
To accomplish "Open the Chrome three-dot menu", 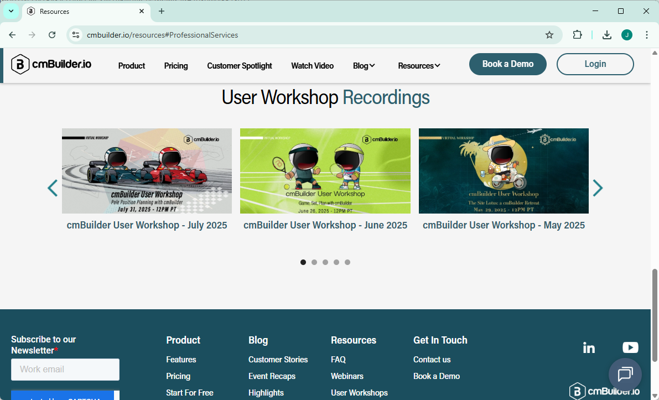I will click(647, 35).
